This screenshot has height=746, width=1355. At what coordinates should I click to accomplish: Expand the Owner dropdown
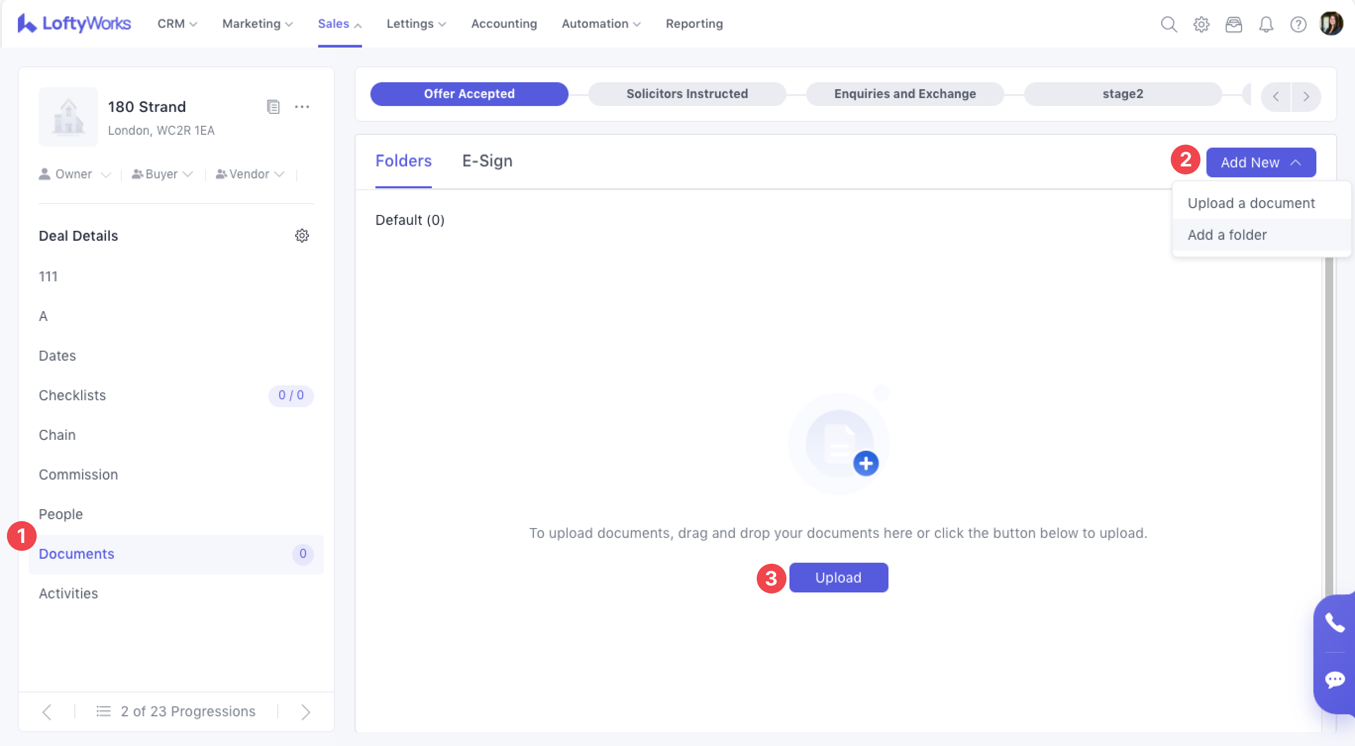coord(75,174)
